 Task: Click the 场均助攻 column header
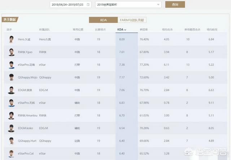212,30
